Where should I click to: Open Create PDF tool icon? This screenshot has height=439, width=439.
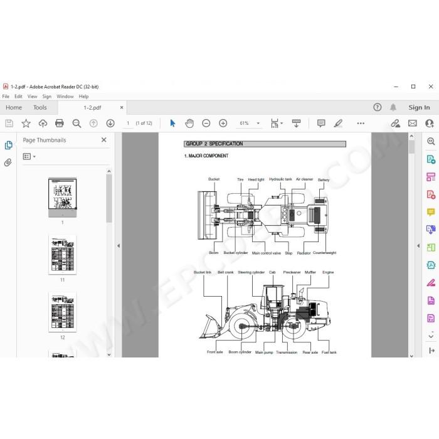click(x=431, y=194)
